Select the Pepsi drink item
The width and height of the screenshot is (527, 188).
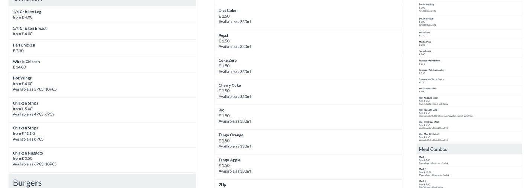(224, 36)
